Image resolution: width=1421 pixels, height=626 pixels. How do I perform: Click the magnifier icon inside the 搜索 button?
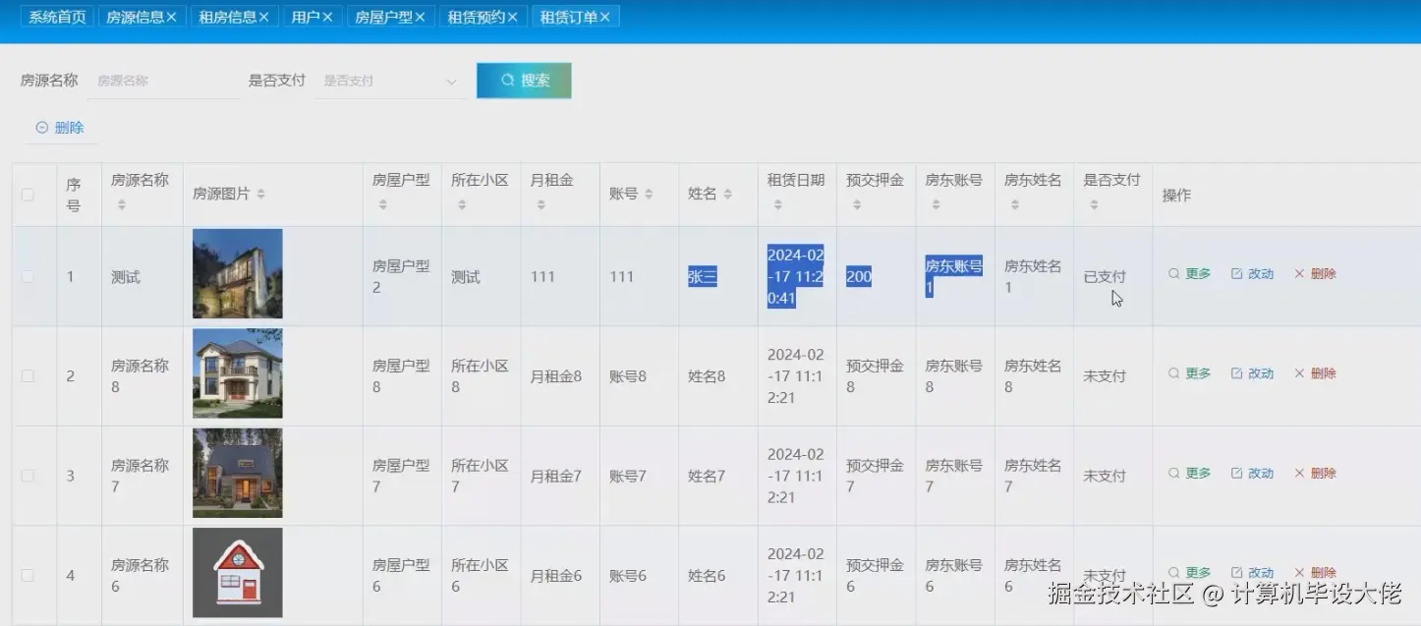click(x=507, y=80)
